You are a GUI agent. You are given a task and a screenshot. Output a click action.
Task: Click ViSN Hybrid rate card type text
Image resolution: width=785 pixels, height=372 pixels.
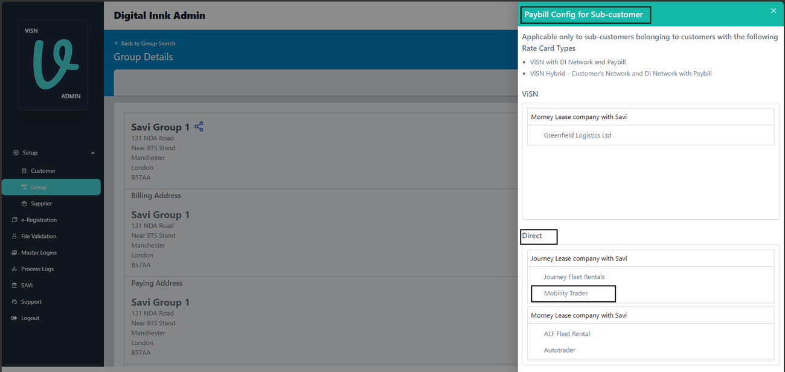pyautogui.click(x=621, y=74)
